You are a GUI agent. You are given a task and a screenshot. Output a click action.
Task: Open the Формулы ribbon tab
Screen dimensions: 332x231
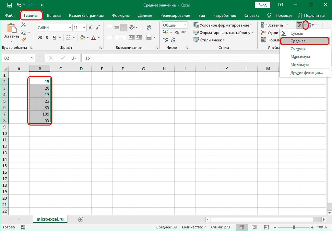point(121,16)
